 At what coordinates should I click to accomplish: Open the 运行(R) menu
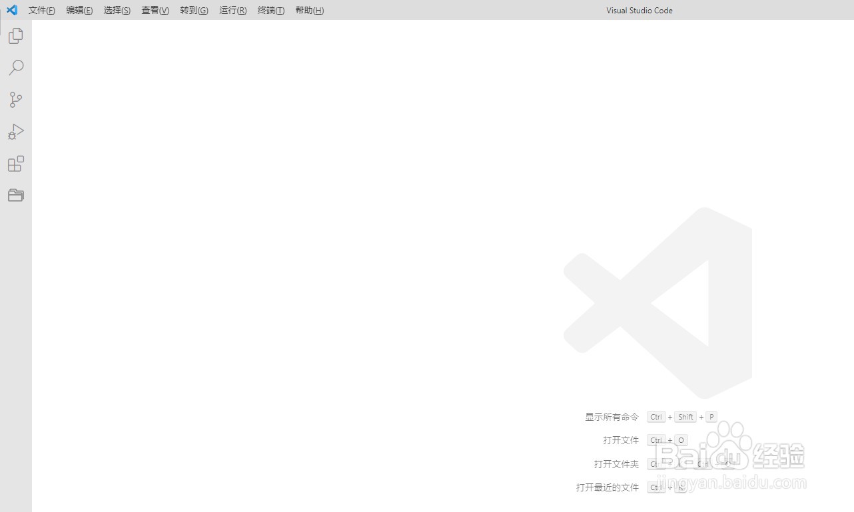click(233, 11)
